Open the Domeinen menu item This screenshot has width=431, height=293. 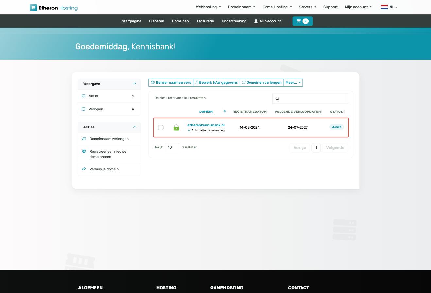coord(181,21)
